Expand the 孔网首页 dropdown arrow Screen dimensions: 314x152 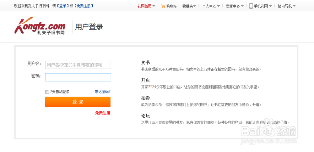(x=154, y=6)
